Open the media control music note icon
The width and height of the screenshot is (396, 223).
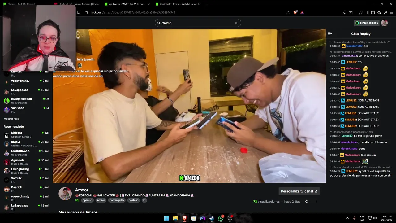(x=360, y=12)
